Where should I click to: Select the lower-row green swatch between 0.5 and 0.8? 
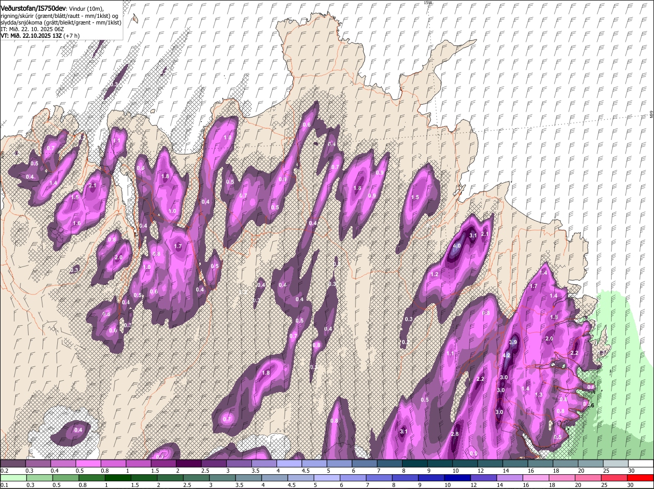(66, 478)
